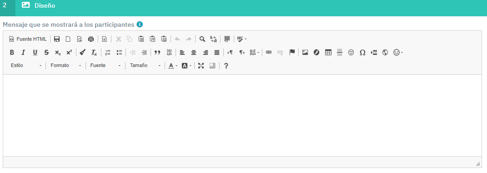Click the Undo arrow
487x173 pixels.
point(177,39)
